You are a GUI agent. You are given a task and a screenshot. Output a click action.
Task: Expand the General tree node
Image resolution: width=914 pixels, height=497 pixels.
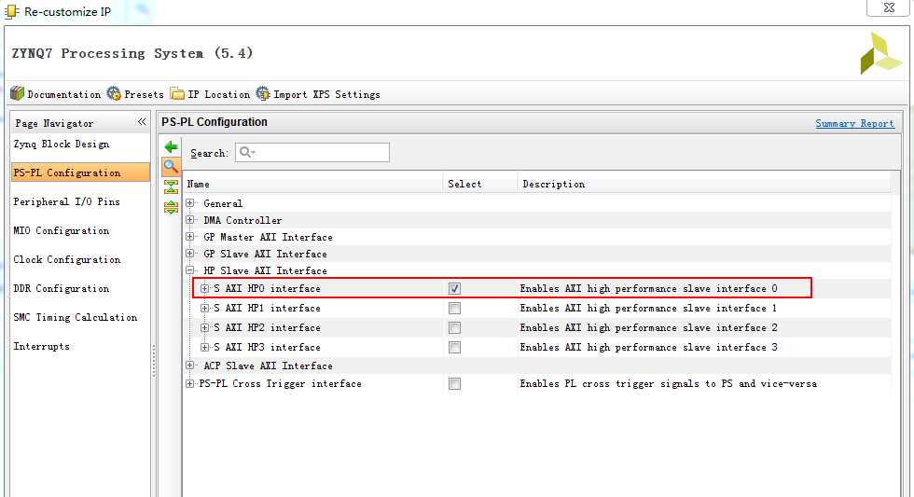(190, 203)
